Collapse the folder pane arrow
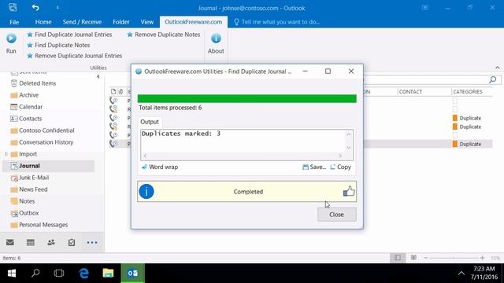The height and width of the screenshot is (283, 504). (98, 77)
